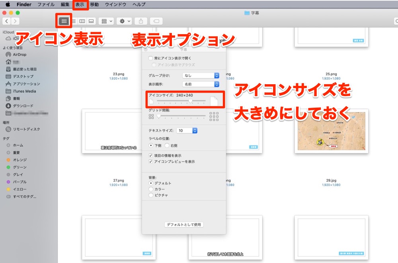Select the home folder icon in sidebar
398x263 pixels.
[8, 62]
